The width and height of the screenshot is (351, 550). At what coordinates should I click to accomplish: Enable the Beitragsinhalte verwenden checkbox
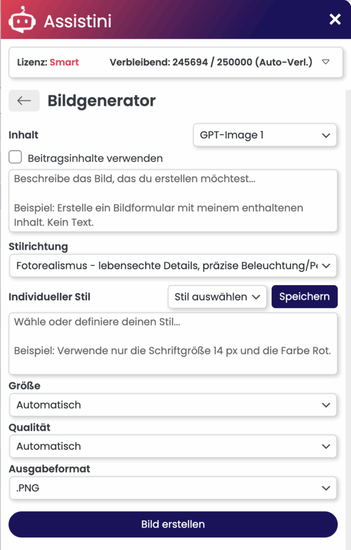(16, 157)
